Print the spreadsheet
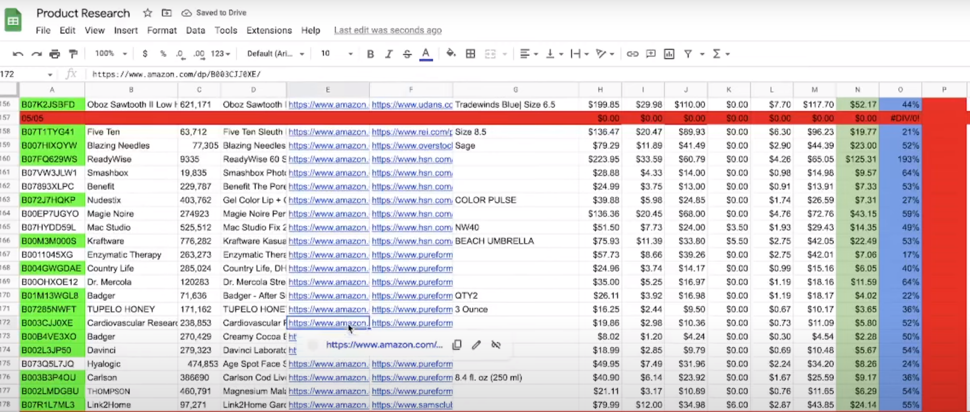 55,54
